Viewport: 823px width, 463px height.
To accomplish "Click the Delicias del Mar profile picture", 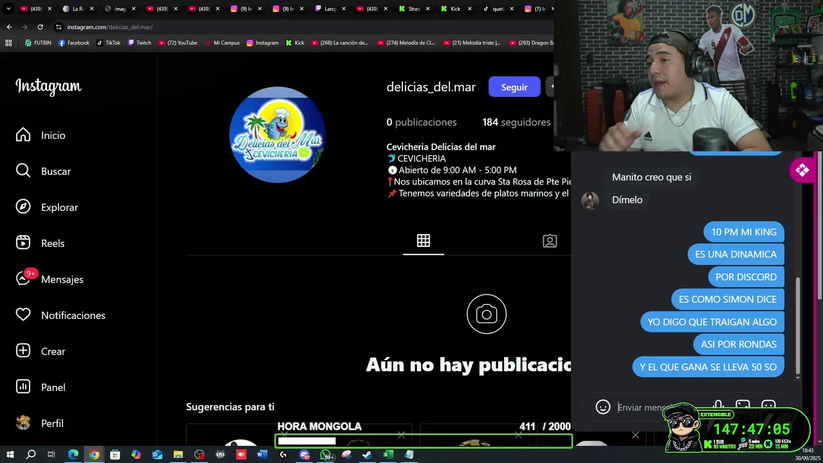I will pyautogui.click(x=277, y=135).
